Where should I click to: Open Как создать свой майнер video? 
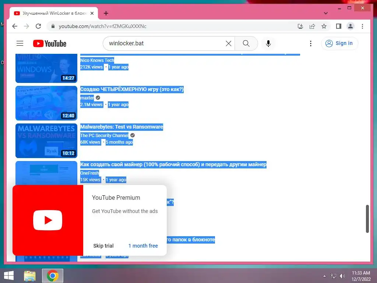(173, 164)
